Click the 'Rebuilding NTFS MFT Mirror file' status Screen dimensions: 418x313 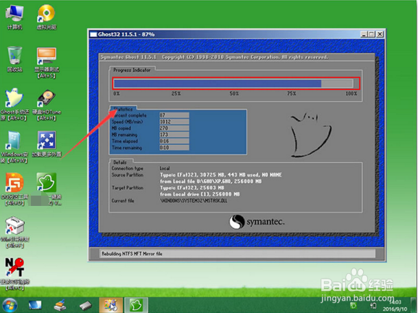tap(132, 253)
